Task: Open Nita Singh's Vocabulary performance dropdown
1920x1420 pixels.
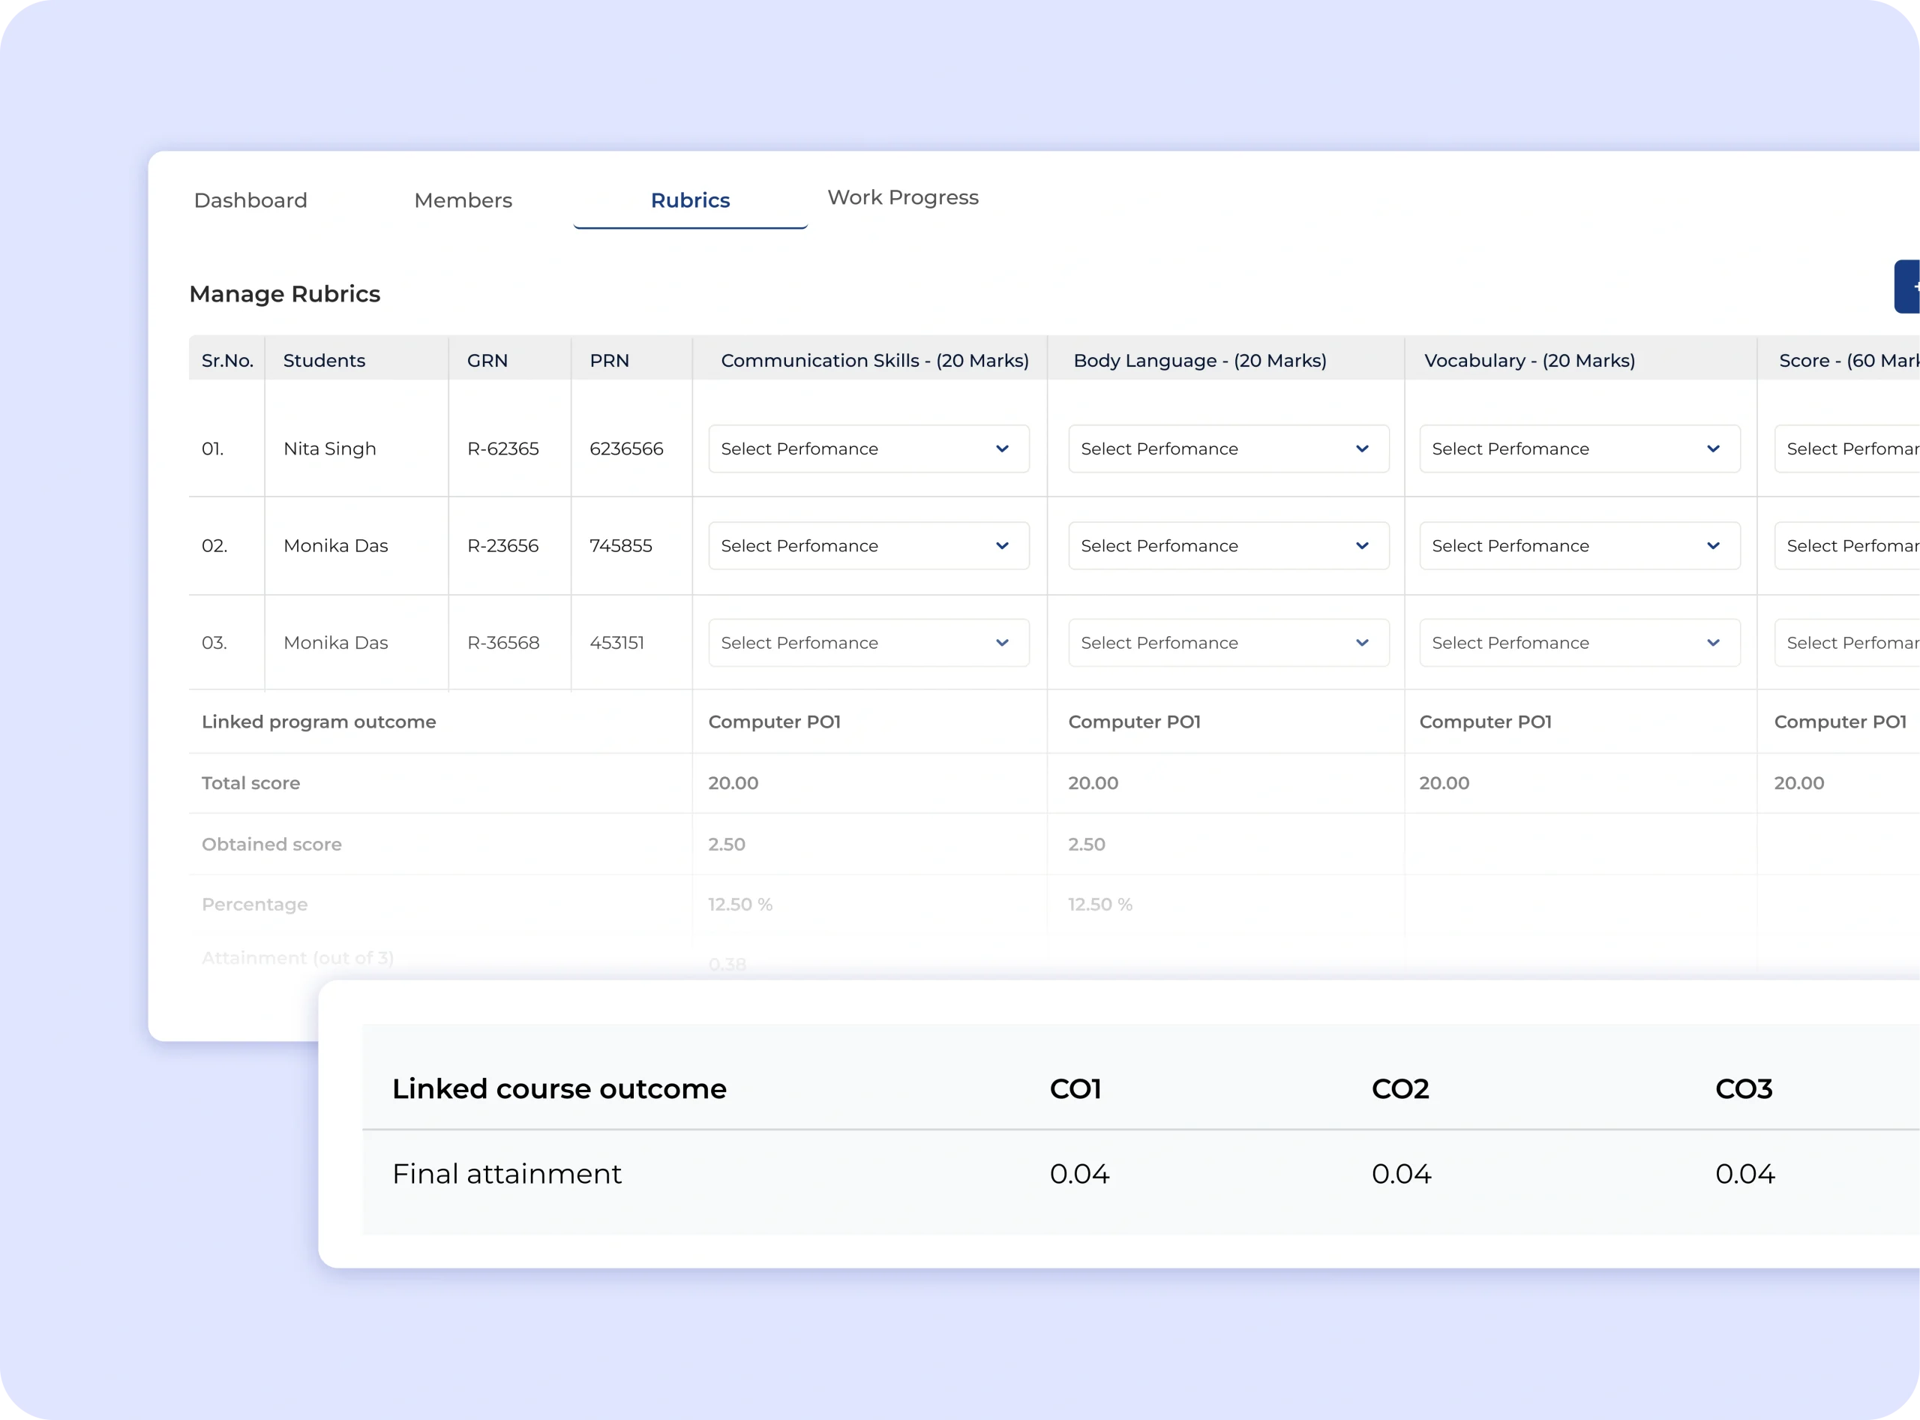Action: (x=1579, y=449)
